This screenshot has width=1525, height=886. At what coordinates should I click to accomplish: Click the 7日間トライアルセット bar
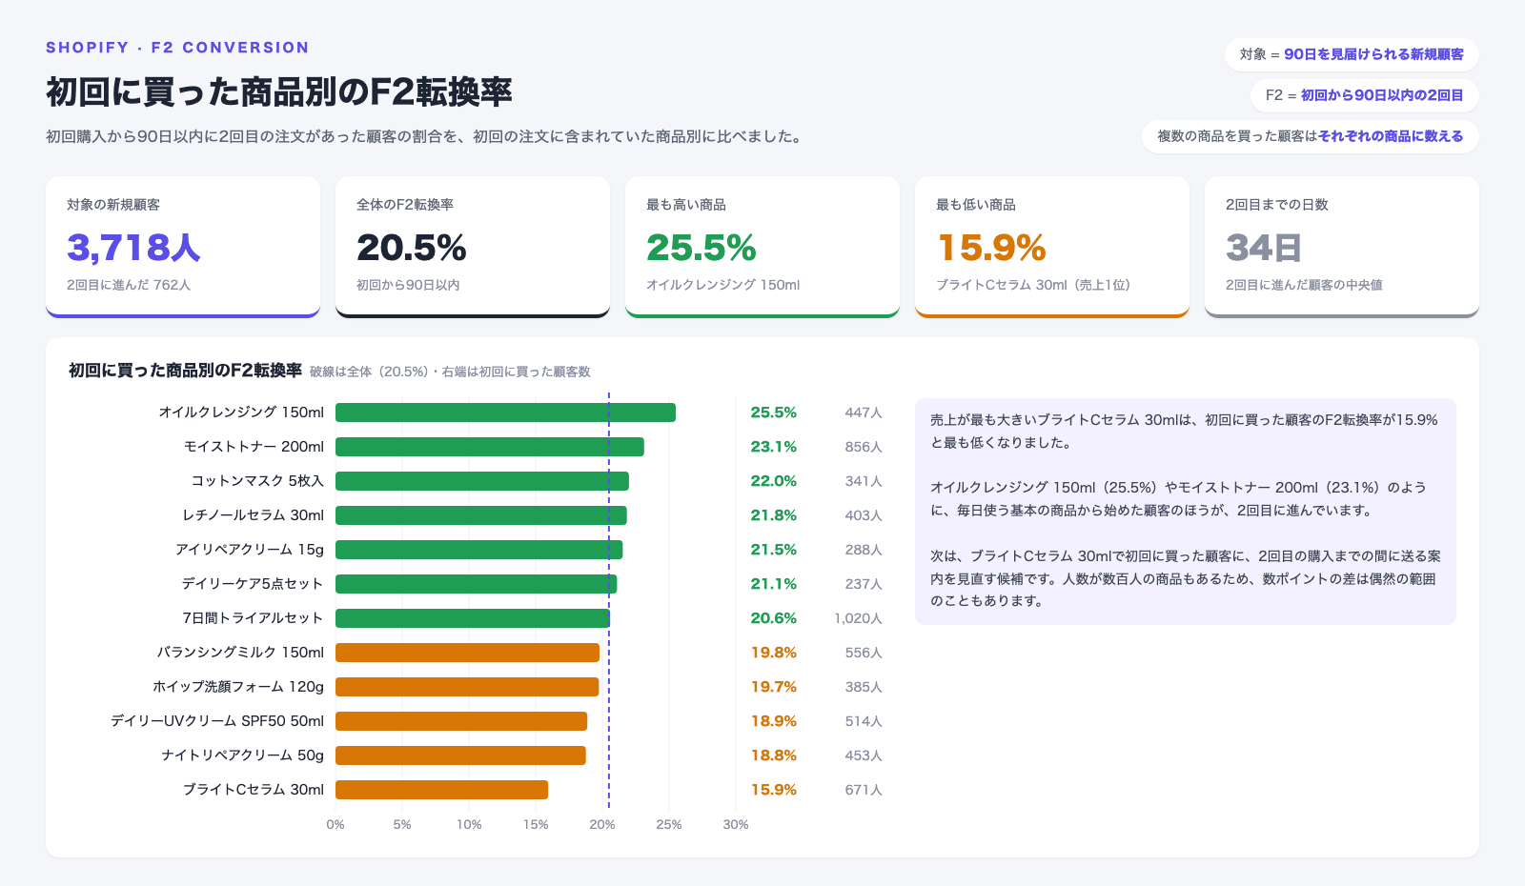(x=473, y=618)
